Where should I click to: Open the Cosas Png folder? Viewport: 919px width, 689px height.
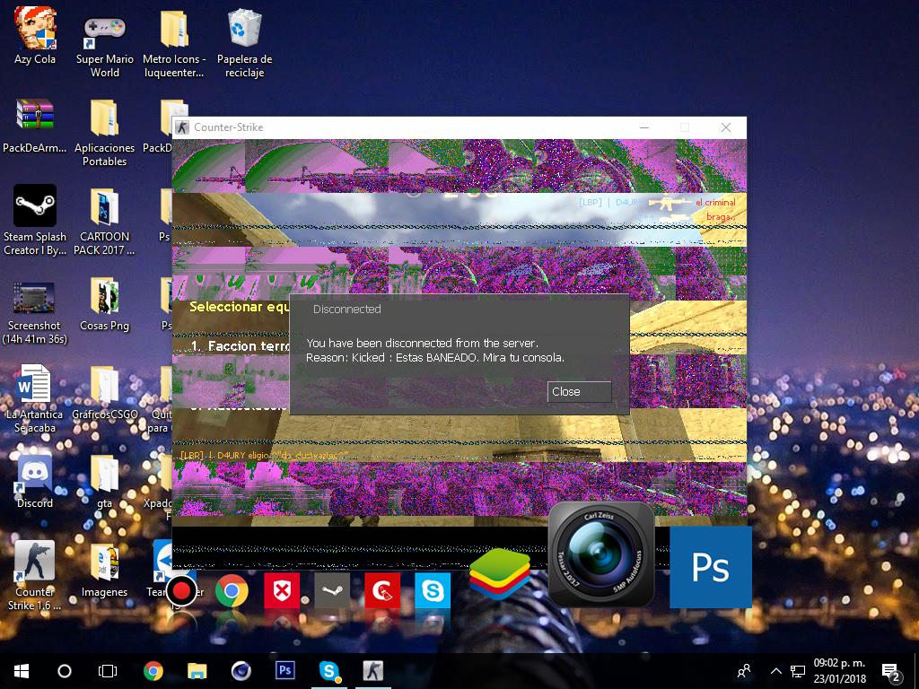(105, 303)
